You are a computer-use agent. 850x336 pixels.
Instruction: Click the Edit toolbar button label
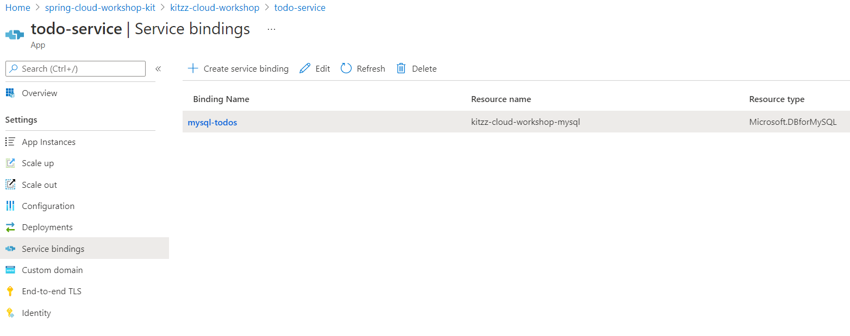point(323,69)
